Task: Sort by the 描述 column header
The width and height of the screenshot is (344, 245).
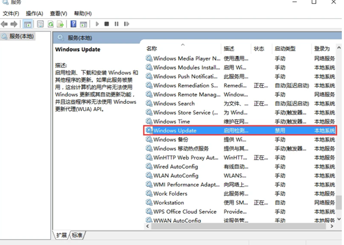Action: pyautogui.click(x=236, y=48)
